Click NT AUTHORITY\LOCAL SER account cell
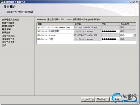Image resolution: width=140 pixels, height=105 pixels. coord(87,35)
